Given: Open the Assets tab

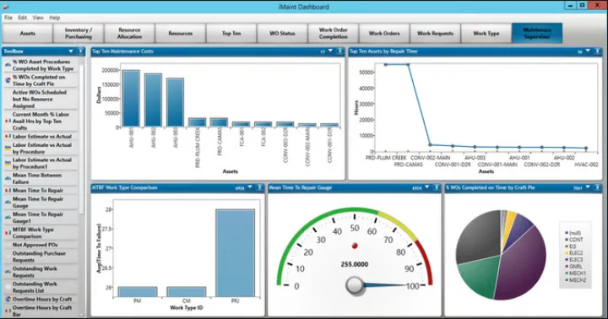Looking at the screenshot, I should [x=28, y=33].
